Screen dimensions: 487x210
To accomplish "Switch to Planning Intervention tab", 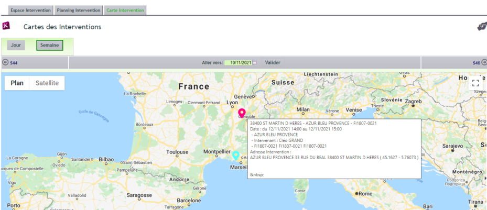I will [79, 10].
